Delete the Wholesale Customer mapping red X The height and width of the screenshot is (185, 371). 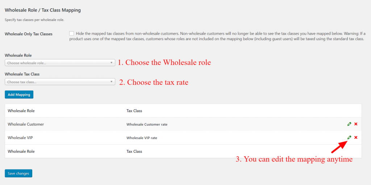click(356, 124)
